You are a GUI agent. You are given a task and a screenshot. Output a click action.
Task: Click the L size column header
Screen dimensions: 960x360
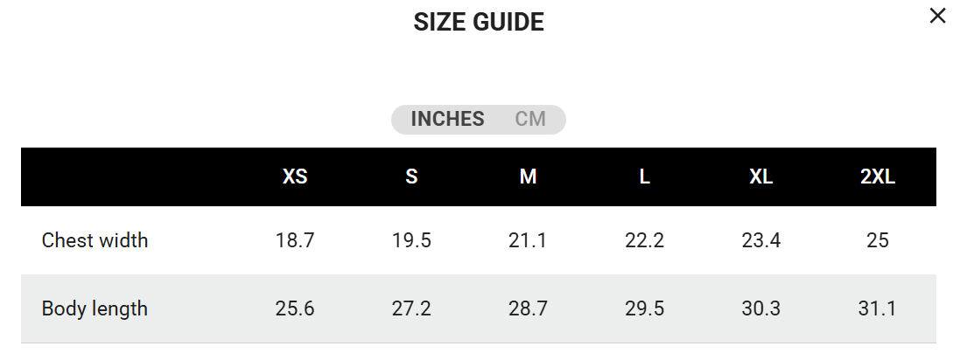coord(644,177)
